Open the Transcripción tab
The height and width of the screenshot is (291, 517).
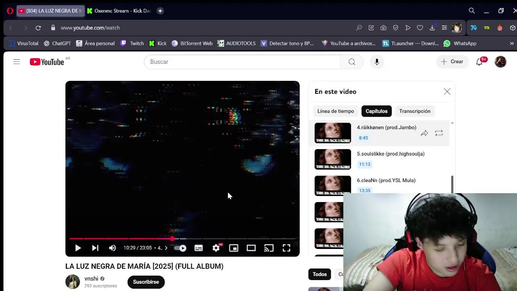(x=415, y=111)
